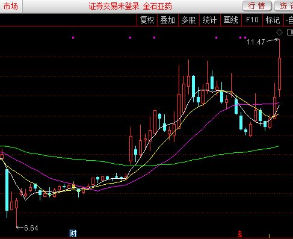Screen dimensions: 293x239
Task: Open the 复权 adjustment menu
Action: [147, 20]
